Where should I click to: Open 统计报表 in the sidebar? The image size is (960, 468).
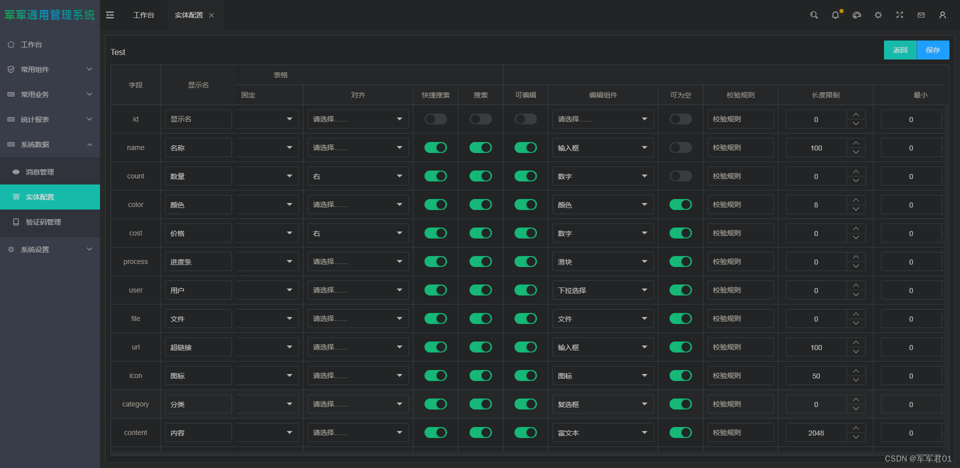coord(50,119)
